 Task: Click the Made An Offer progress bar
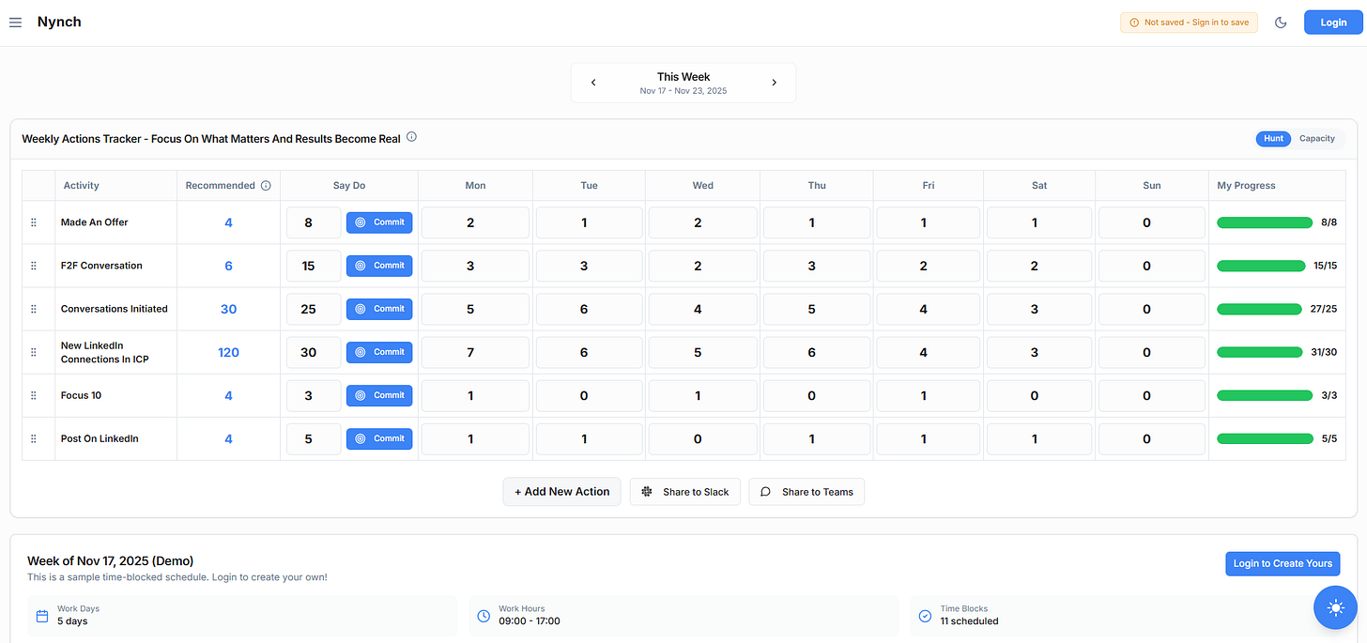pos(1265,222)
